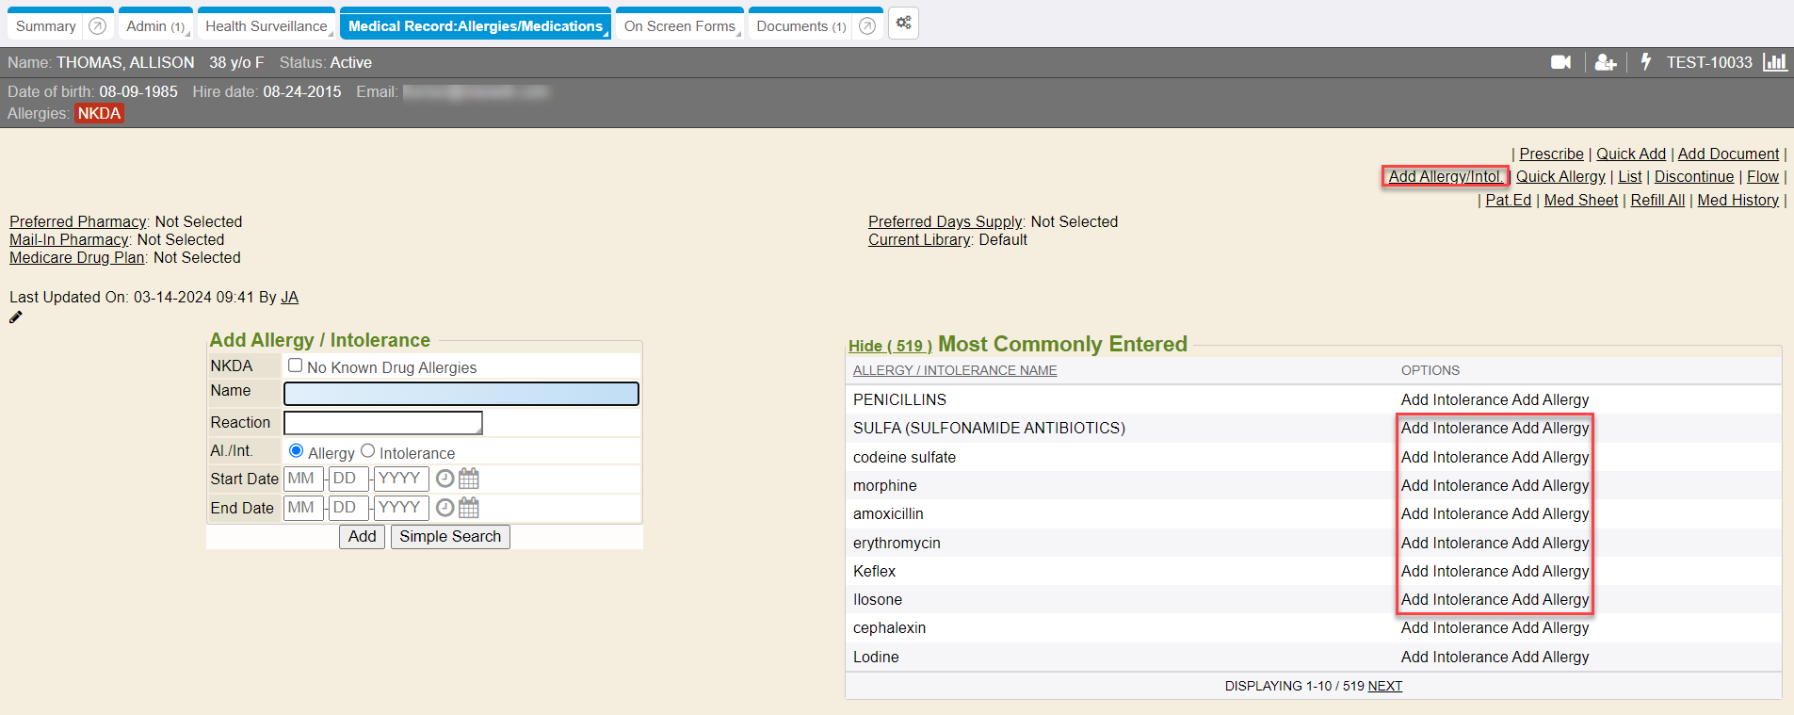Viewport: 1794px width, 715px height.
Task: Switch to the Health Surveillance tab
Action: coord(266,26)
